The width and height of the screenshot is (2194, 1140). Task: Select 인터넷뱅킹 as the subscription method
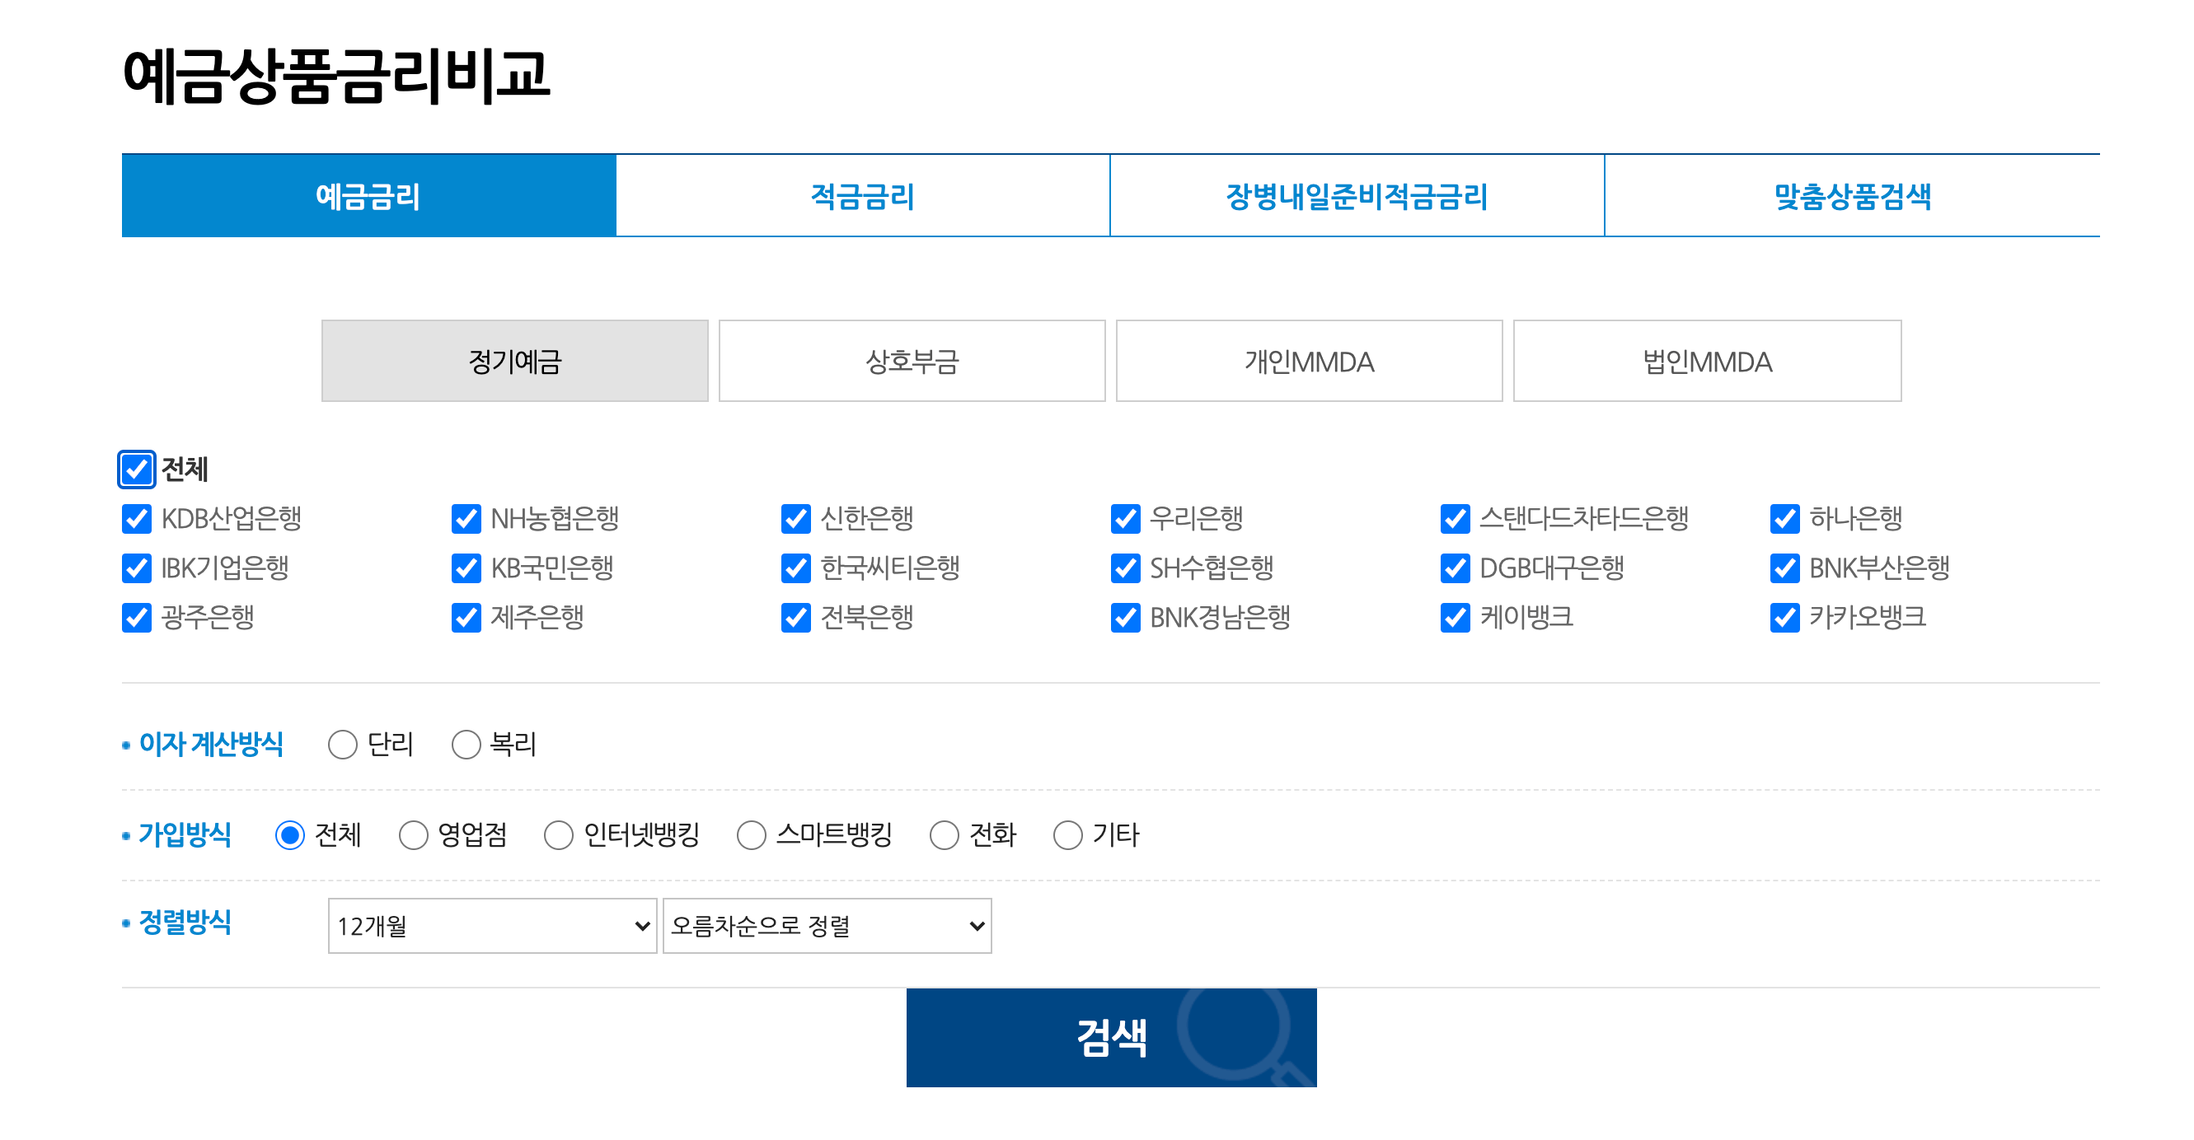click(559, 836)
